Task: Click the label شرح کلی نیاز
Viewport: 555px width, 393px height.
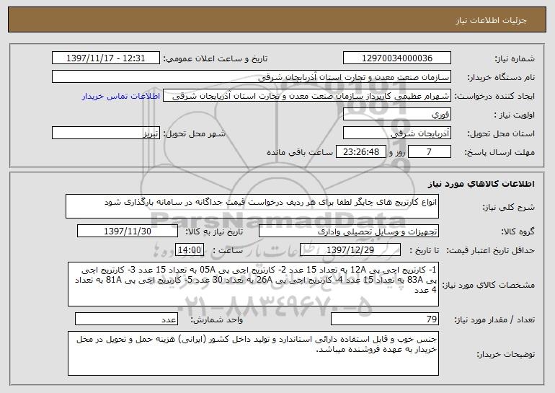Action: point(509,208)
